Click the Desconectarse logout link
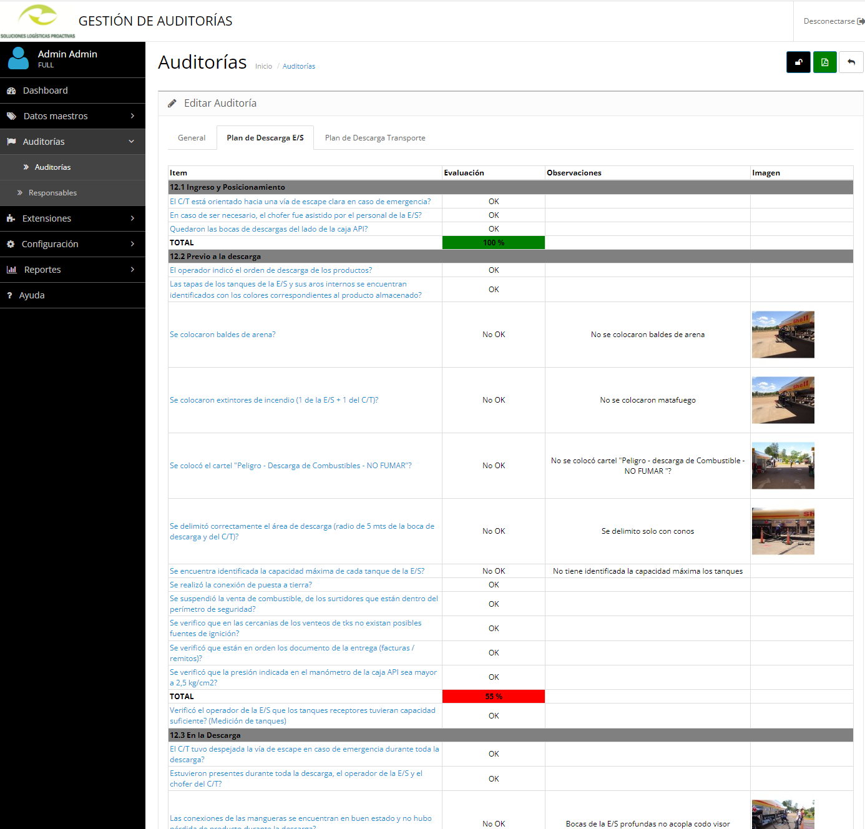 pyautogui.click(x=833, y=21)
